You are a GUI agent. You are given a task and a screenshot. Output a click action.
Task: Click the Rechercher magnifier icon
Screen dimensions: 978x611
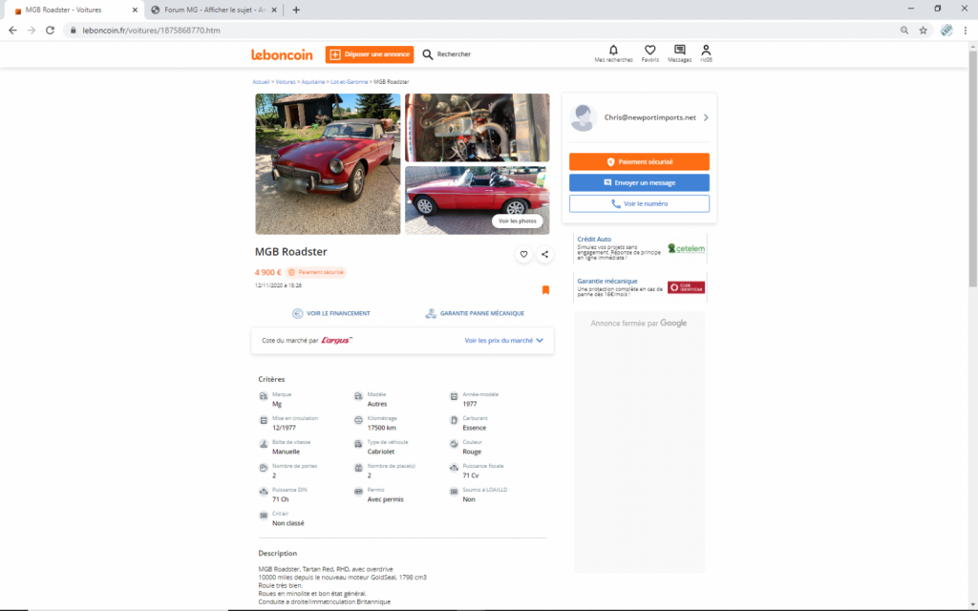(427, 54)
